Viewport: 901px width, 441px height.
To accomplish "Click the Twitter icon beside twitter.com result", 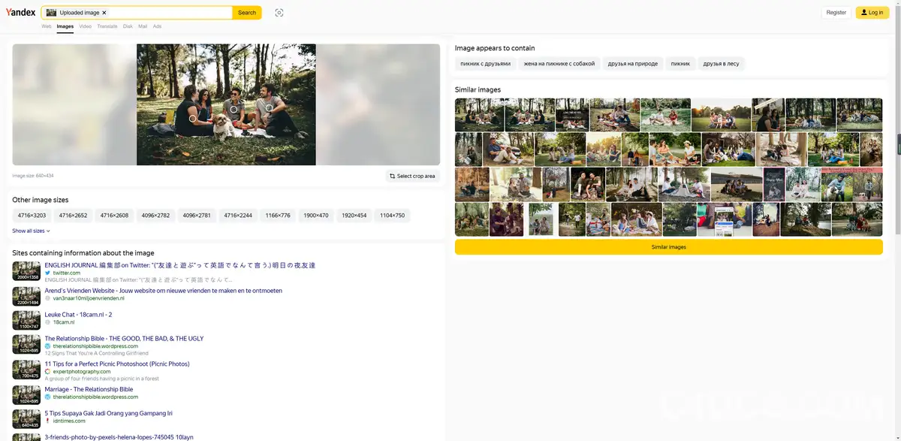I will [47, 273].
